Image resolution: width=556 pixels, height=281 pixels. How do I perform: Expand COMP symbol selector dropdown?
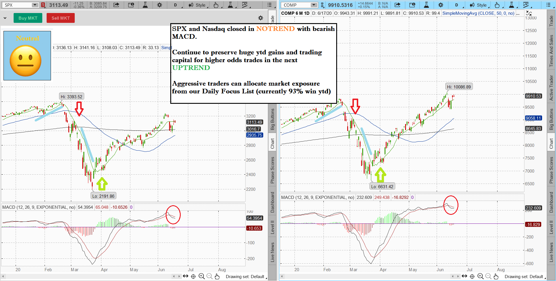(314, 5)
